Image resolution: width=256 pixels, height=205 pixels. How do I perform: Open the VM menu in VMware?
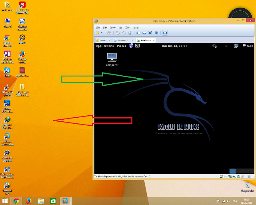coord(120,28)
